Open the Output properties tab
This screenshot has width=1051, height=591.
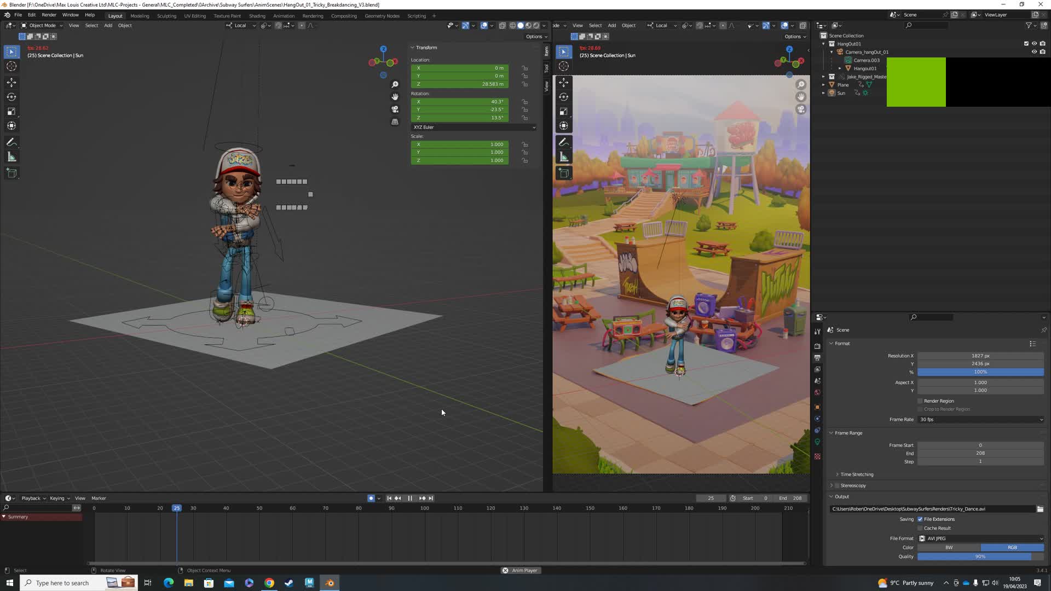point(817,357)
